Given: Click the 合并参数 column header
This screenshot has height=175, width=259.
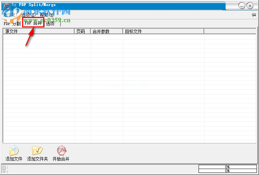Looking at the screenshot, I should (107, 31).
